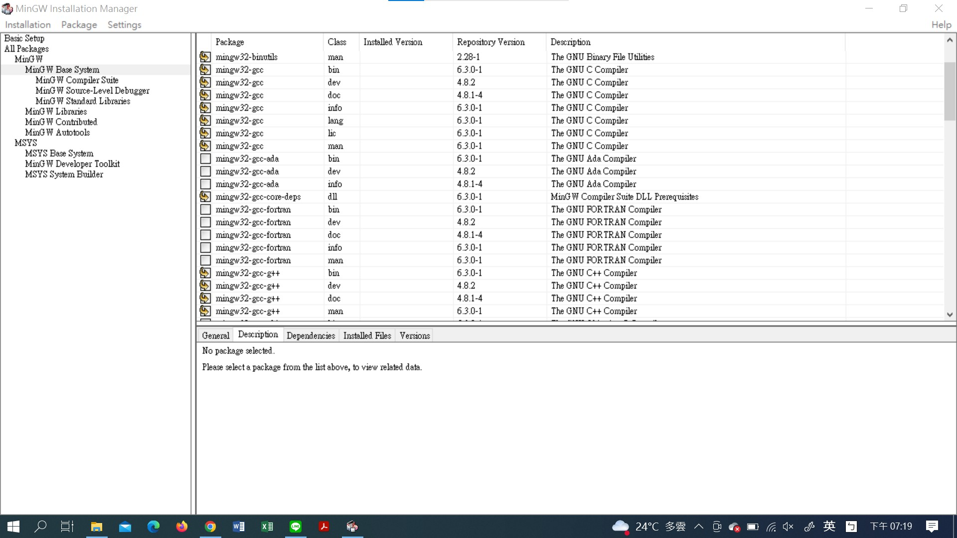Image resolution: width=957 pixels, height=538 pixels.
Task: Open Firefox from the taskbar
Action: [182, 527]
